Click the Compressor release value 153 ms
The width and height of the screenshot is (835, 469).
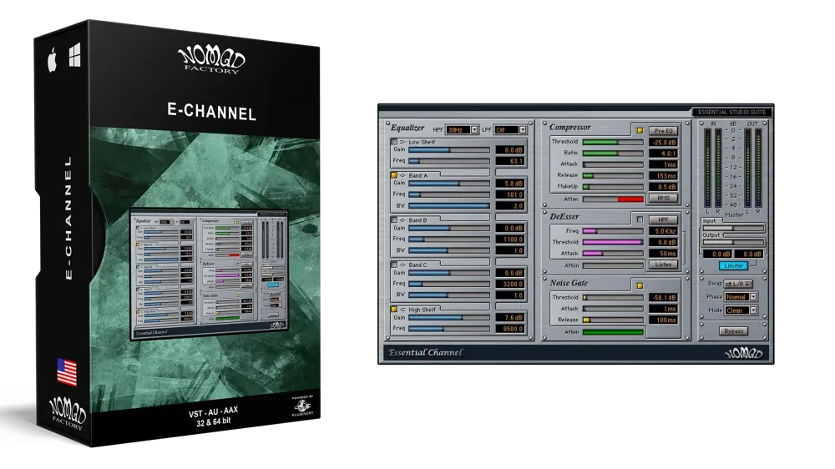point(664,176)
